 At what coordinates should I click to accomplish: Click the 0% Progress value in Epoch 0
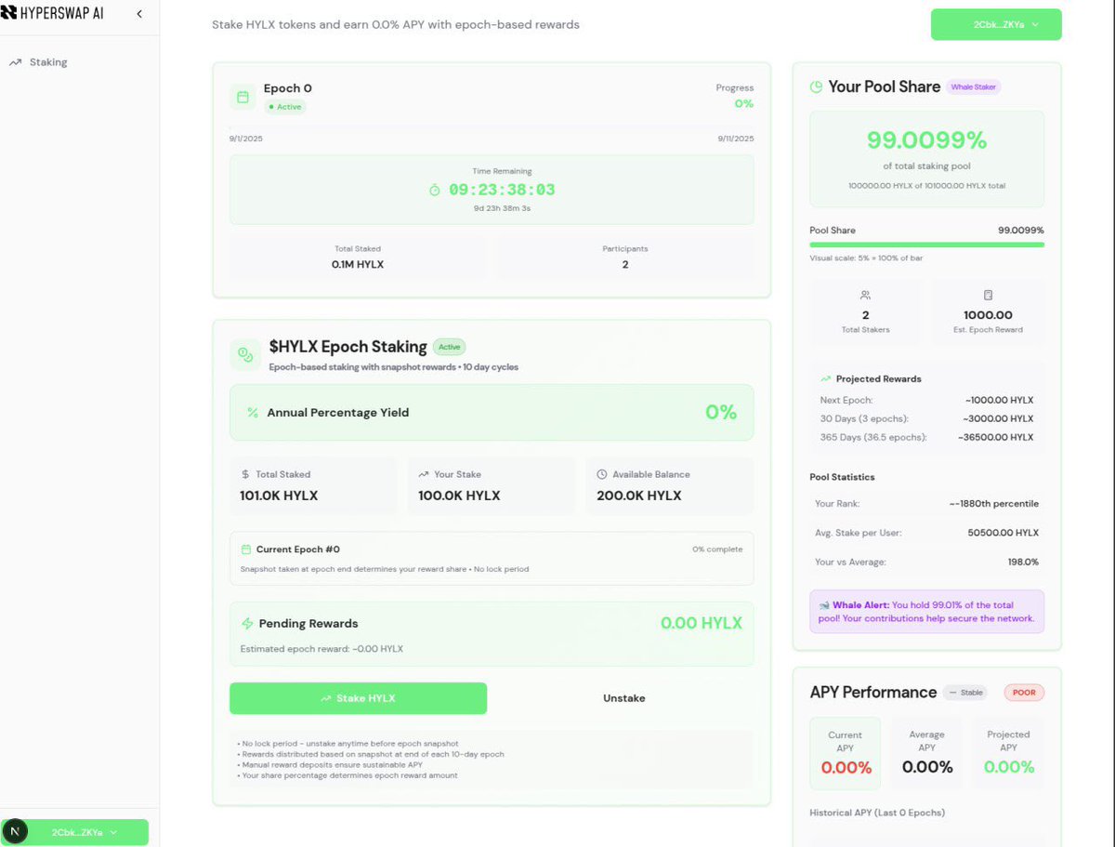744,103
